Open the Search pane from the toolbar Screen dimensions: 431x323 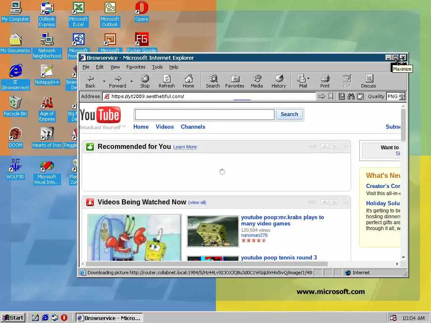pos(213,81)
